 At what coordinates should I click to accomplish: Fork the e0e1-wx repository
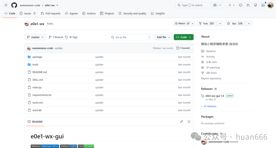tap(207, 24)
